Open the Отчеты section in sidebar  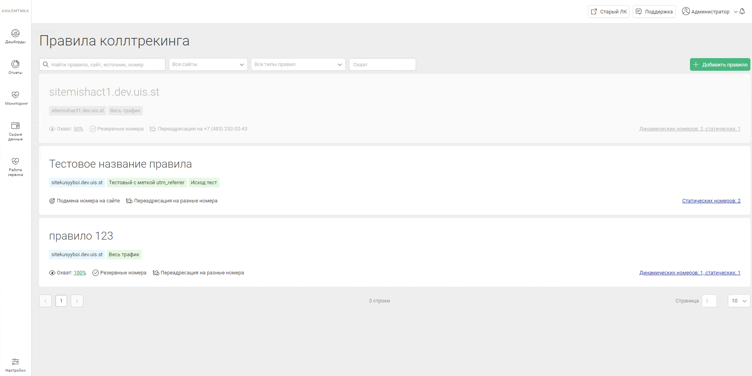point(15,67)
